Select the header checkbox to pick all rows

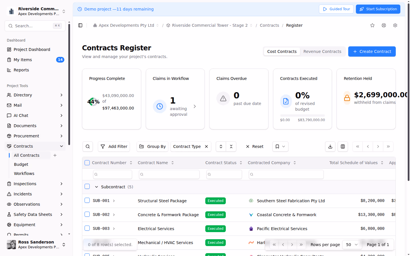click(87, 162)
